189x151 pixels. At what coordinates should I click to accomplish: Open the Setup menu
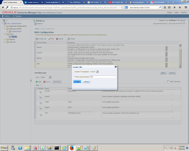click(170, 12)
